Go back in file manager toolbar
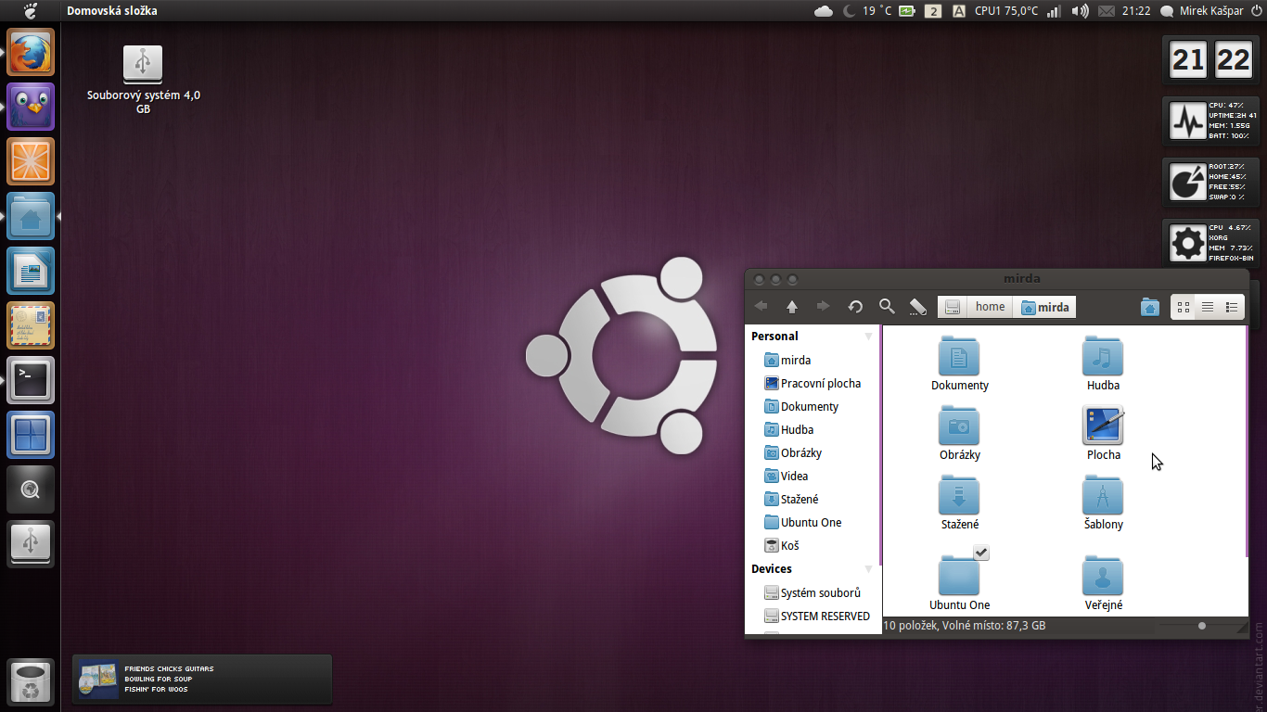 pyautogui.click(x=761, y=307)
